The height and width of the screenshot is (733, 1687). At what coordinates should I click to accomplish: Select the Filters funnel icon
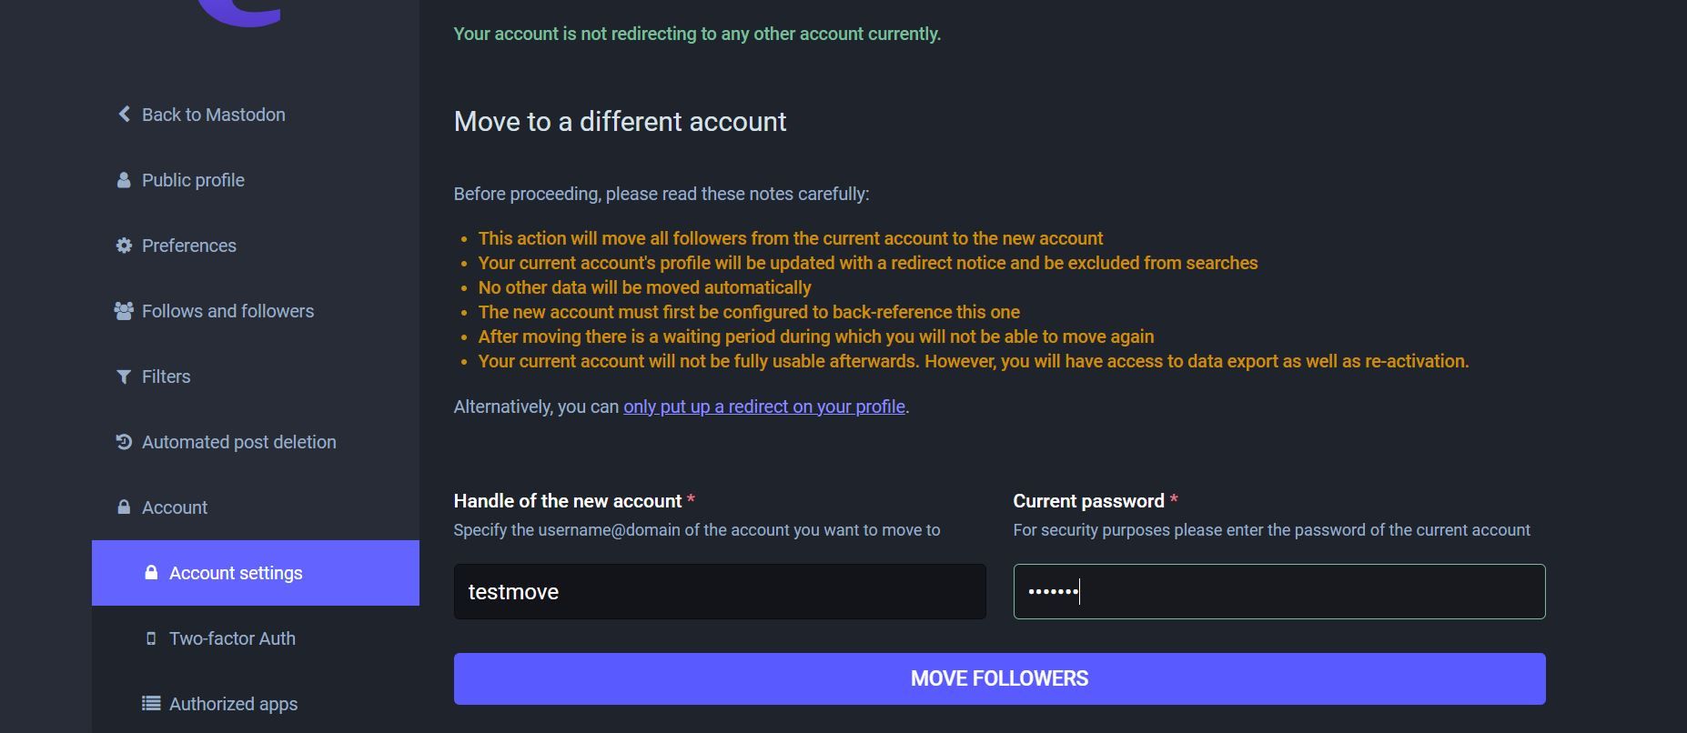point(124,376)
